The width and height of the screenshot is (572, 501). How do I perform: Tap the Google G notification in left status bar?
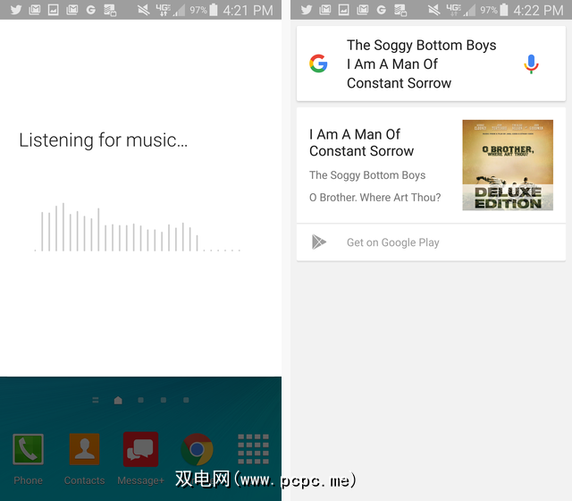pyautogui.click(x=90, y=10)
